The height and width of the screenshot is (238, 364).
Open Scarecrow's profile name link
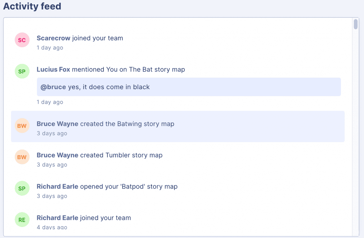click(53, 38)
